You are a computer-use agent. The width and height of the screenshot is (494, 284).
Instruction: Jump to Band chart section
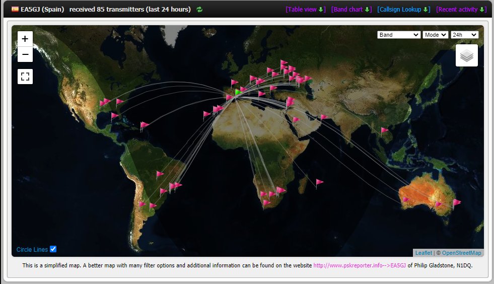(351, 10)
